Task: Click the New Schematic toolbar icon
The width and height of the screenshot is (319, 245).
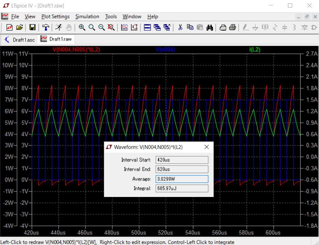Action: click(x=9, y=27)
